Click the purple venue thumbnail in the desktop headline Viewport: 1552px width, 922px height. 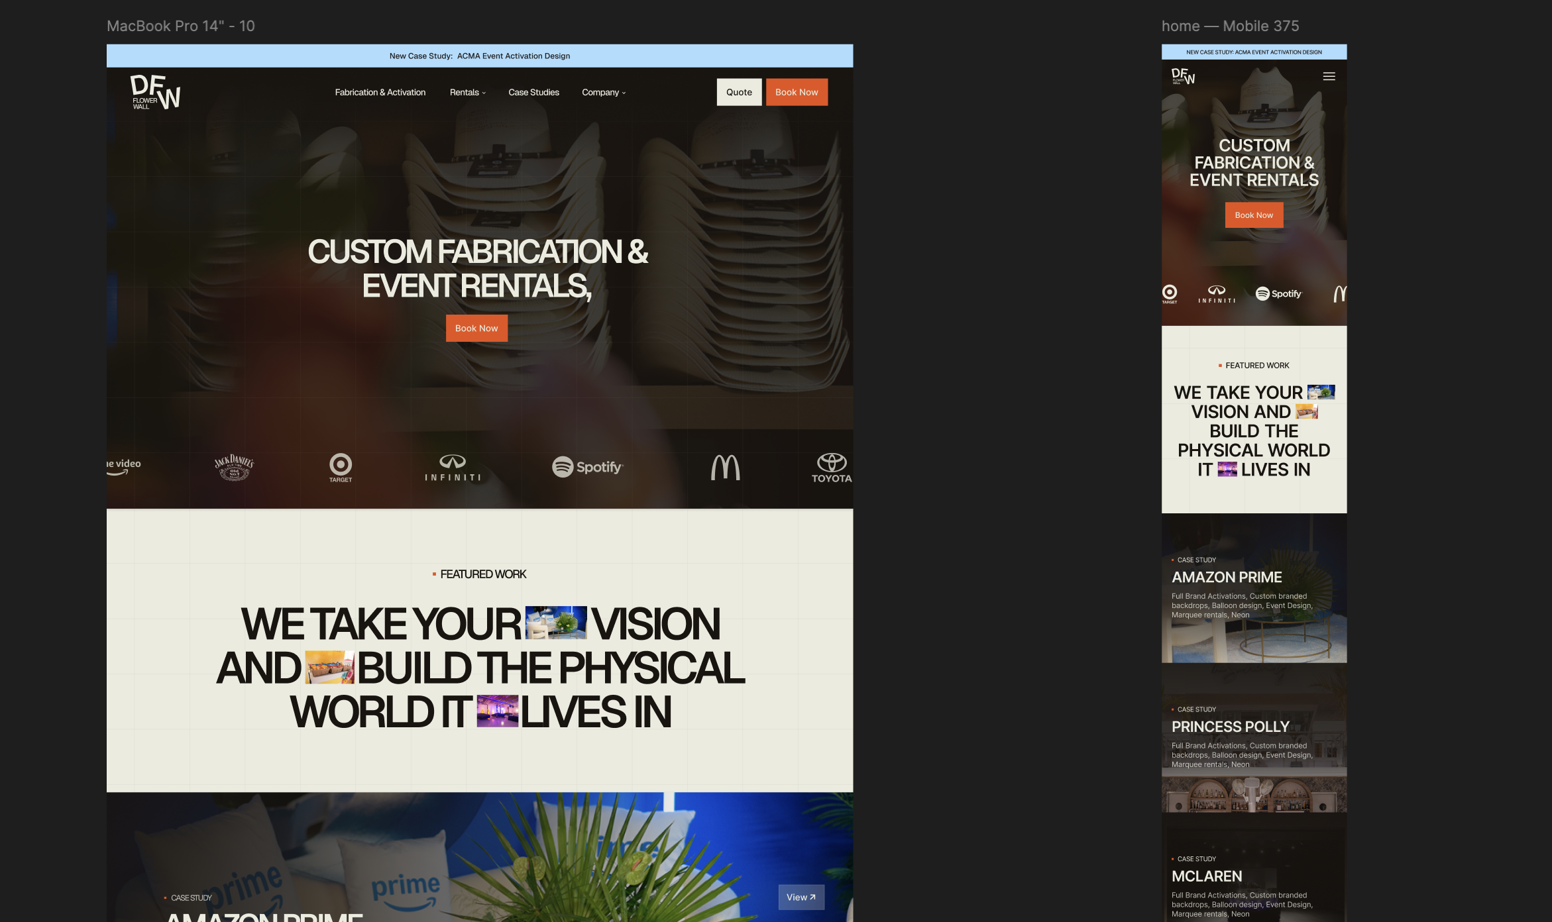click(x=498, y=711)
